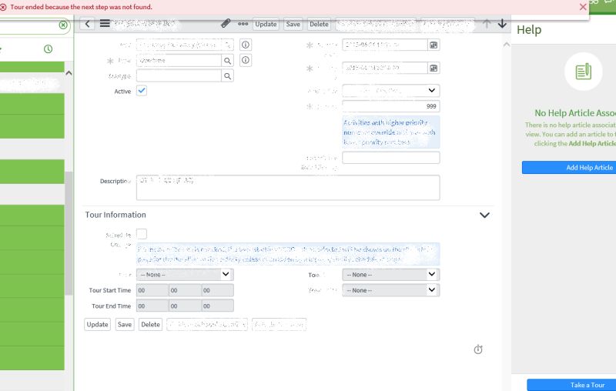Image resolution: width=616 pixels, height=391 pixels.
Task: Open the lower right -- None -- dropdown in Tour Information
Action: point(391,290)
